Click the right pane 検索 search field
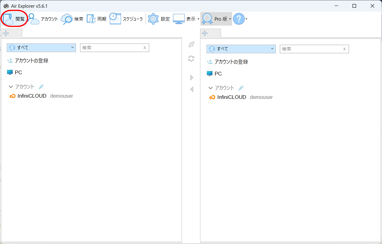This screenshot has width=382, height=244. point(311,49)
